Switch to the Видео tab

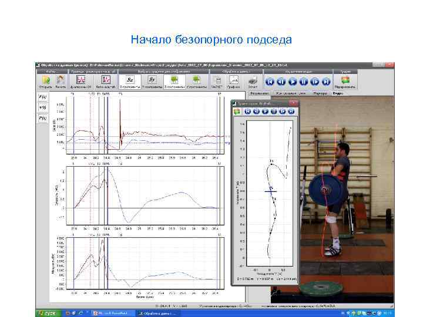[338, 93]
